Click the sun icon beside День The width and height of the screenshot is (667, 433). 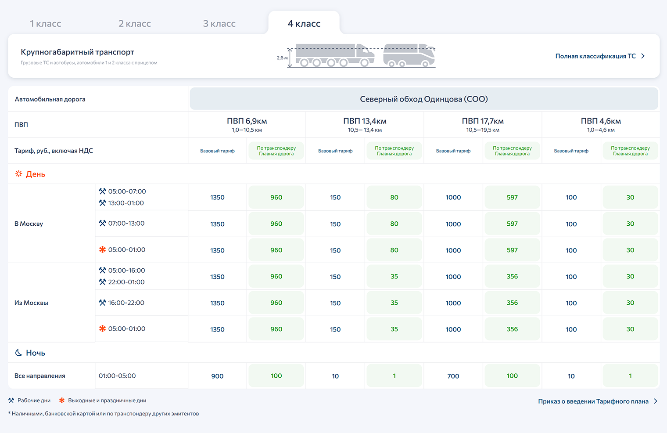pos(18,174)
